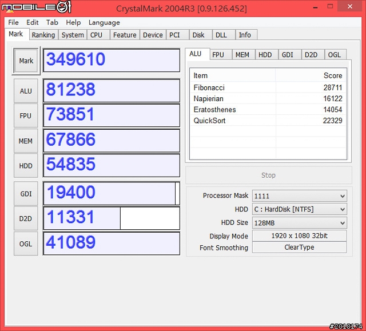Switch to the System tab
Image resolution: width=366 pixels, height=331 pixels.
(x=73, y=35)
